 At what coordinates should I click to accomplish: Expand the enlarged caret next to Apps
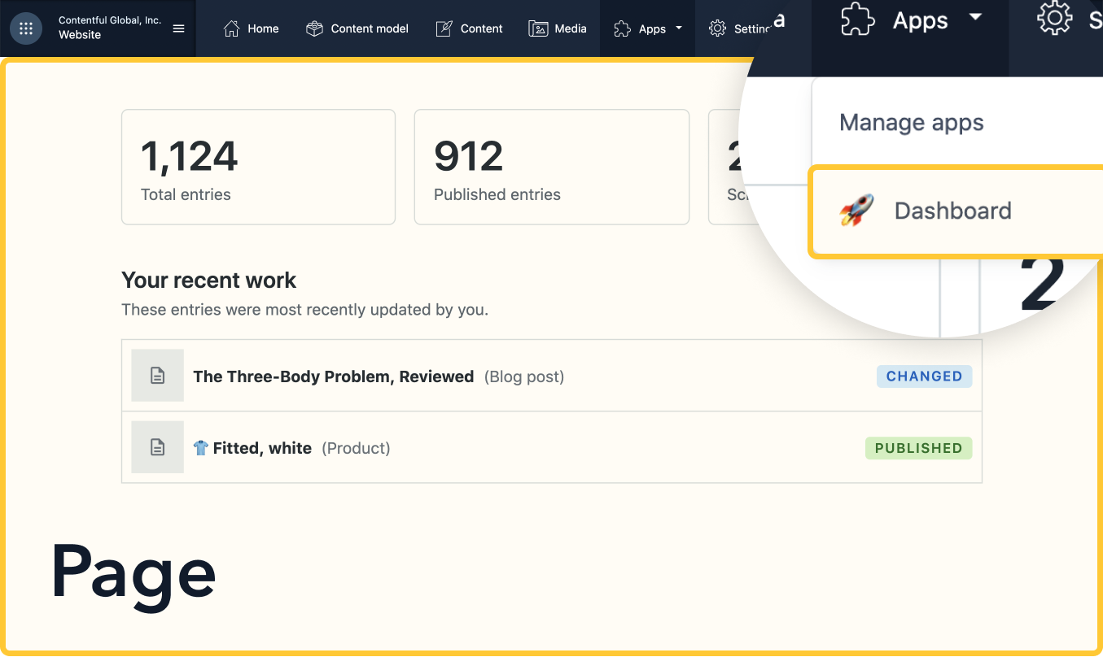(x=975, y=17)
